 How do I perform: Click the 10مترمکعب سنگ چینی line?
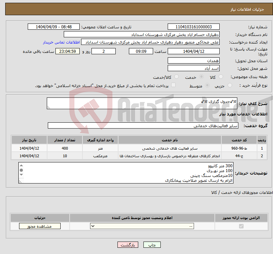[211, 176]
